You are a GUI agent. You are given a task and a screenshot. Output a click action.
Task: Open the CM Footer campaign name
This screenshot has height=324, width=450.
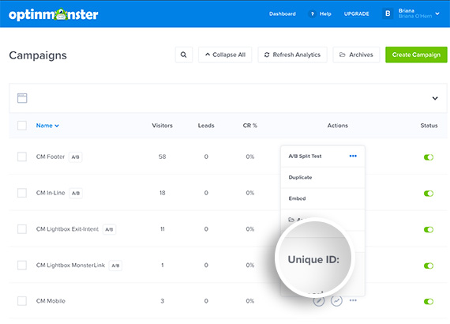click(51, 156)
